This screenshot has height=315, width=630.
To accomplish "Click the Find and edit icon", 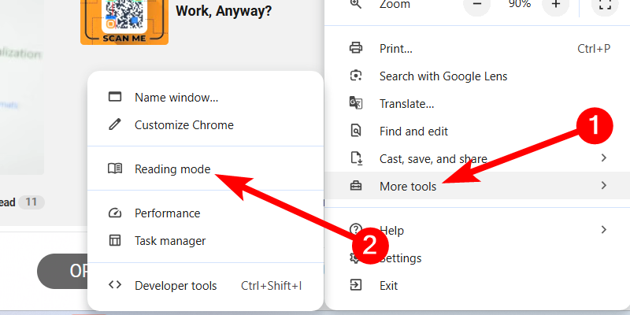I will click(x=356, y=132).
